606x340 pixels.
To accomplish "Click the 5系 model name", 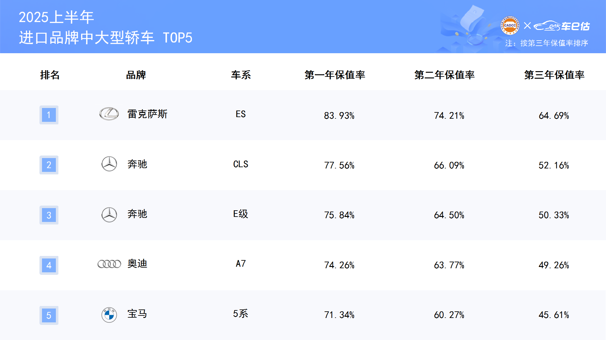I will tap(241, 314).
